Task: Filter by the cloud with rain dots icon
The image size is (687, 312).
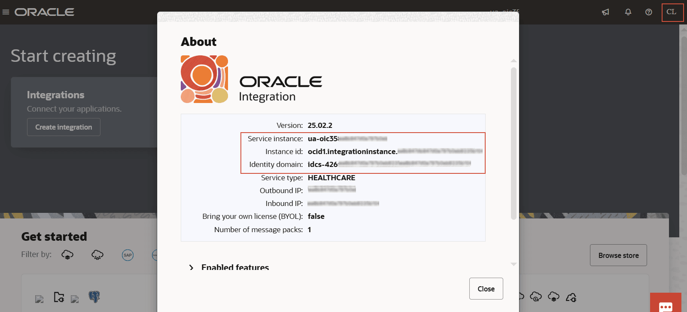Action: pyautogui.click(x=97, y=255)
